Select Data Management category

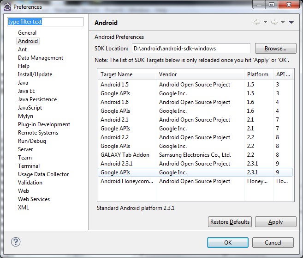(41, 58)
